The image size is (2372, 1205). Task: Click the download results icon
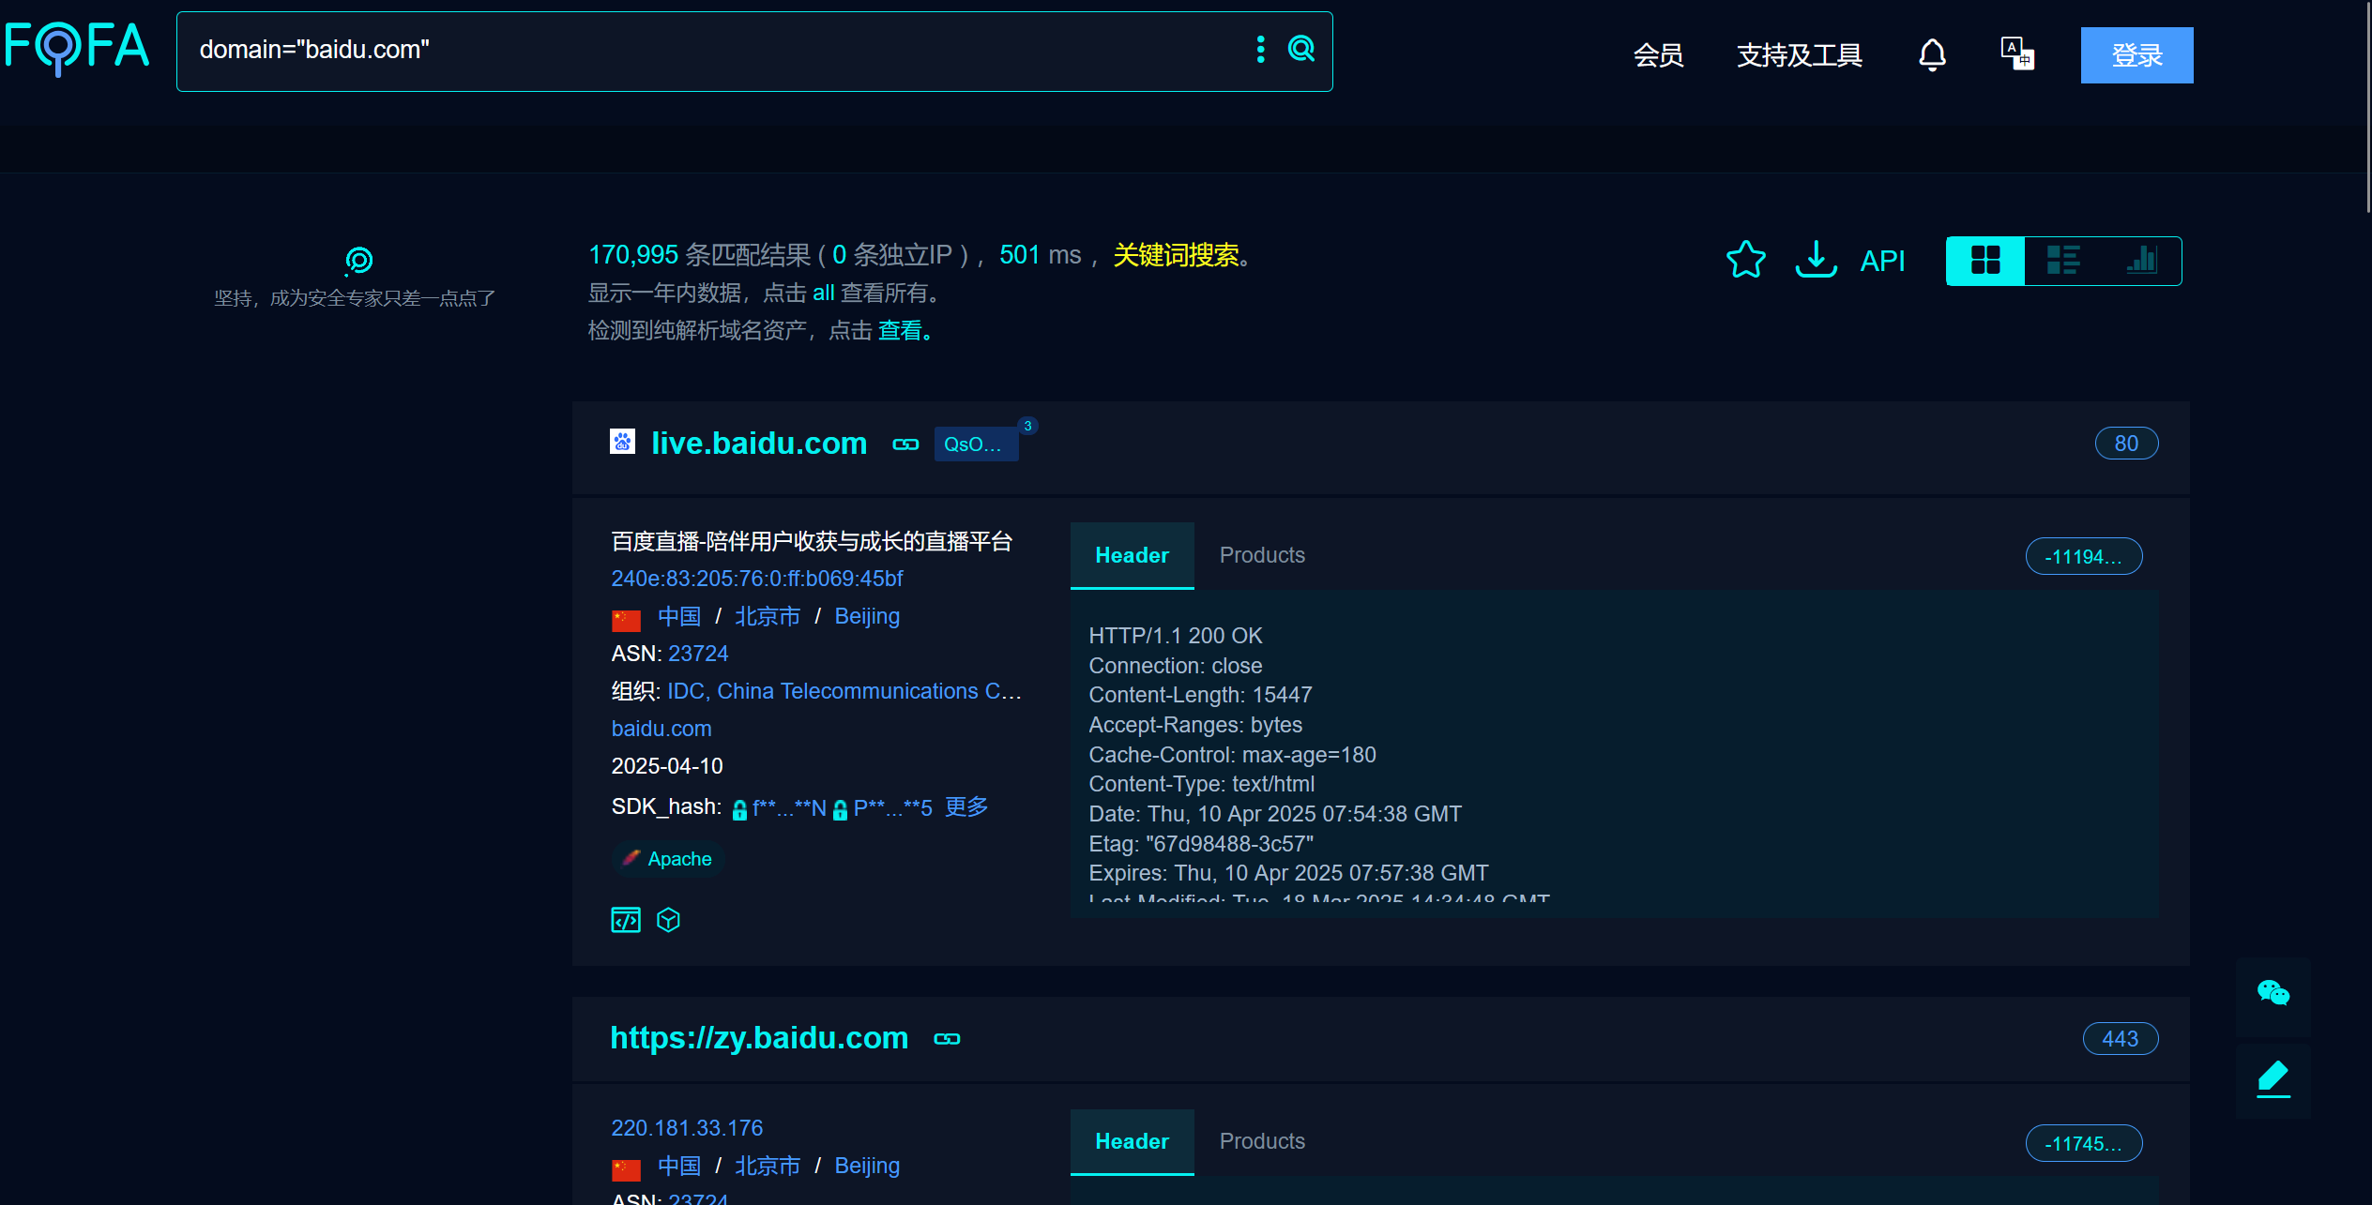tap(1816, 260)
